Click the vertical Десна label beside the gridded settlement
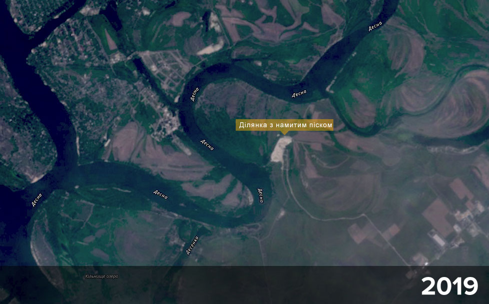Screen dimensions: 489x304 (x=195, y=94)
